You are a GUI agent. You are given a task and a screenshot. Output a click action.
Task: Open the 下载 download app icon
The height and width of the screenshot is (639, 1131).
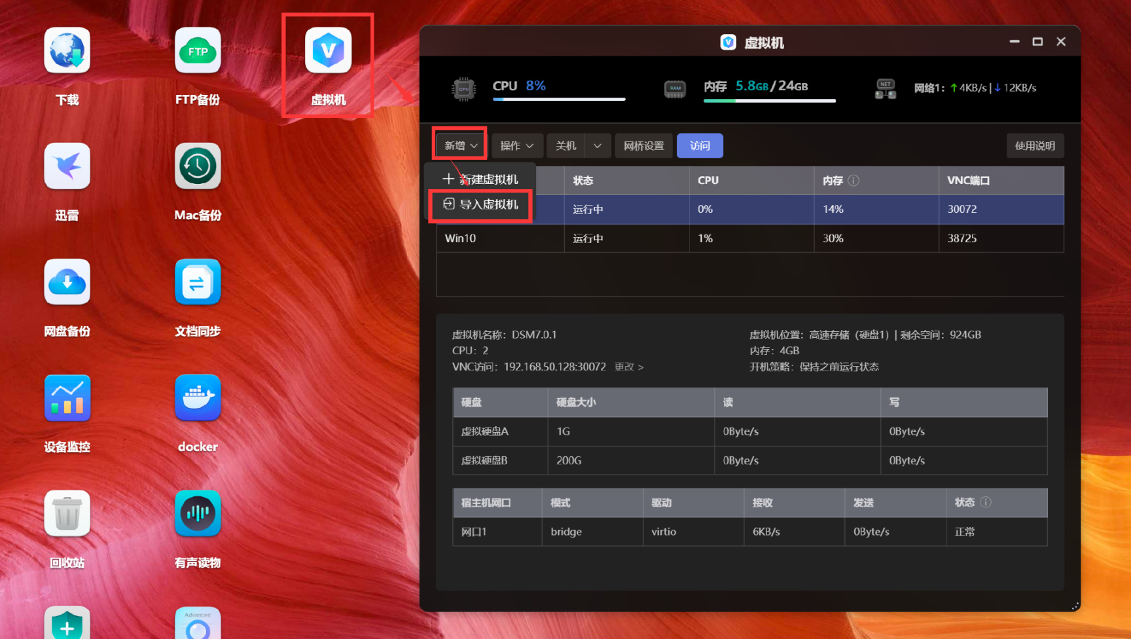[67, 50]
